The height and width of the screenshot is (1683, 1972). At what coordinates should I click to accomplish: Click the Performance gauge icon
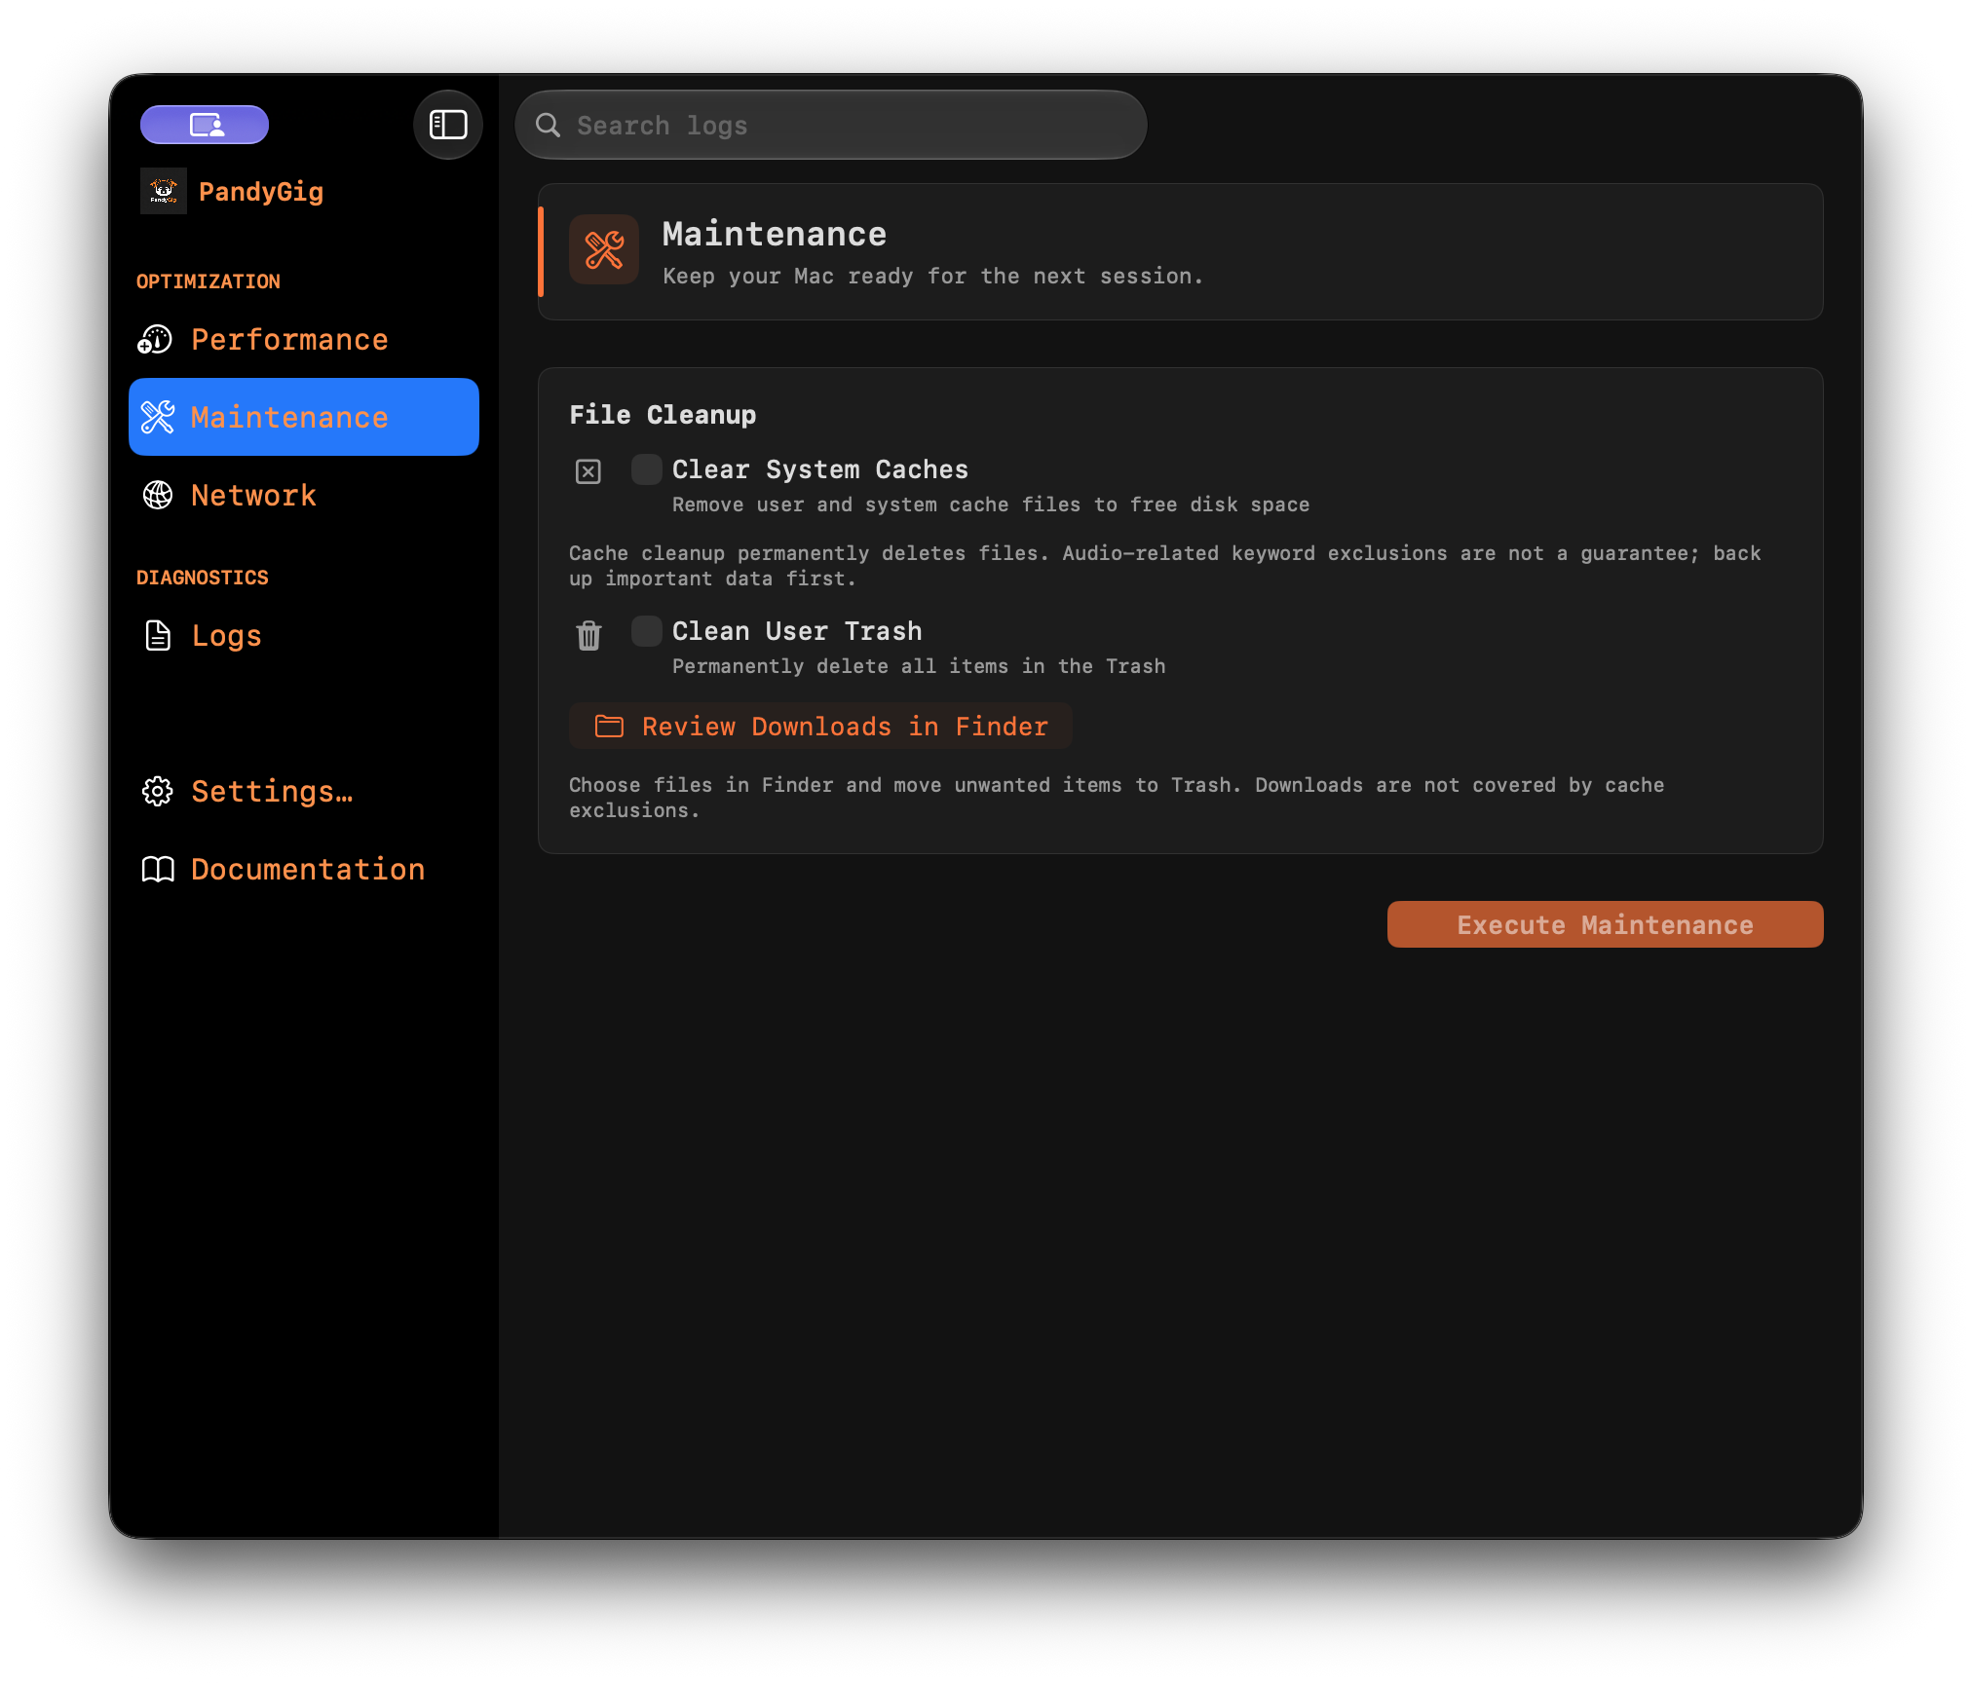[156, 339]
